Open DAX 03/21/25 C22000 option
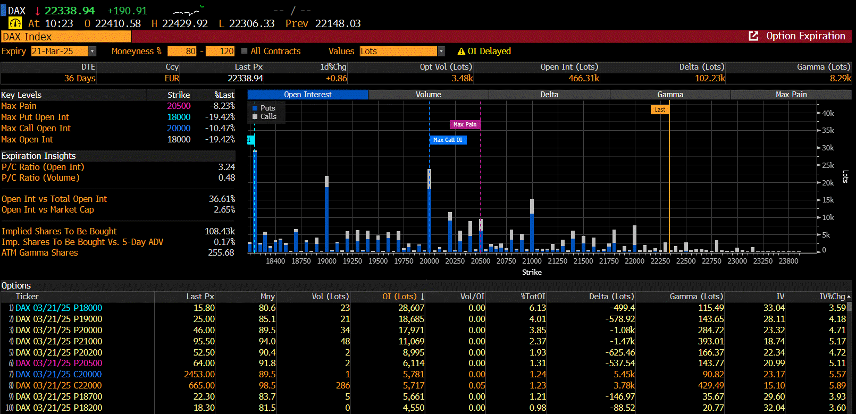This screenshot has height=414, width=856. tap(58, 385)
